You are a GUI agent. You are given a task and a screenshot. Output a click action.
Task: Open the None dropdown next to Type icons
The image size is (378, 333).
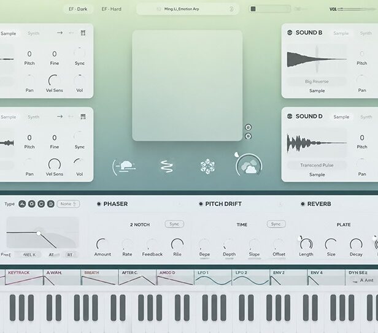tap(69, 204)
